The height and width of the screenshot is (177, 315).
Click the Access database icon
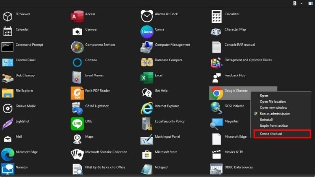tap(77, 16)
